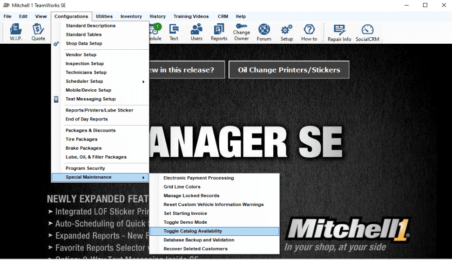Expand the Special Maintenance submenu arrow

pyautogui.click(x=143, y=178)
